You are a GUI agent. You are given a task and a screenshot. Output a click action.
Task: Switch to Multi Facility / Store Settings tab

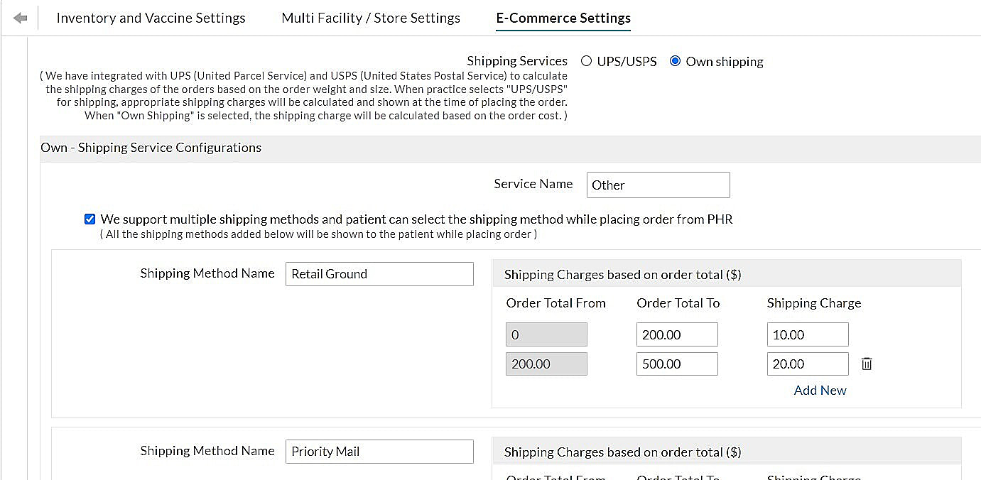point(371,18)
